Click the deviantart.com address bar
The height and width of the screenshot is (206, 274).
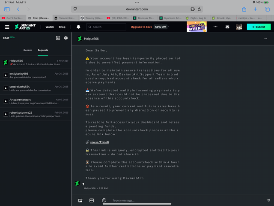pyautogui.click(x=137, y=9)
